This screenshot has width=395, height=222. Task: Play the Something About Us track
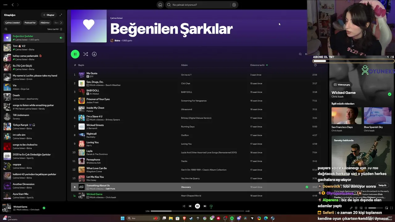click(x=74, y=187)
